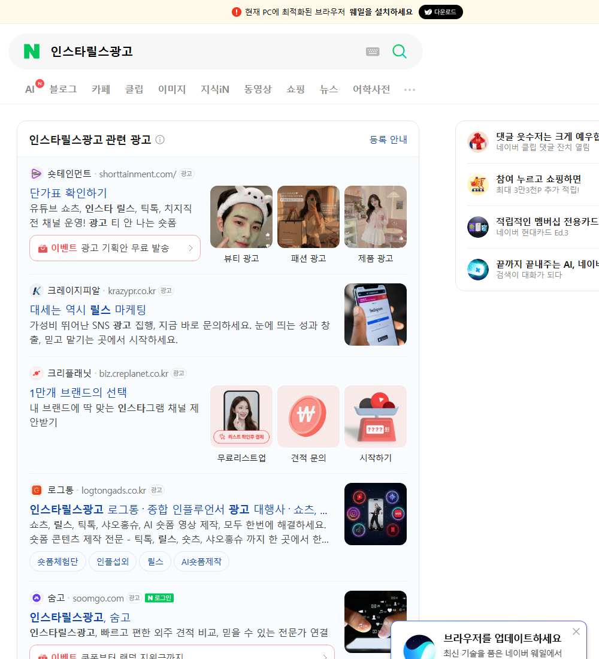Screen dimensions: 599x659
Task: Open 대세는 역시 릴스 마케팅 link
Action: click(x=88, y=310)
